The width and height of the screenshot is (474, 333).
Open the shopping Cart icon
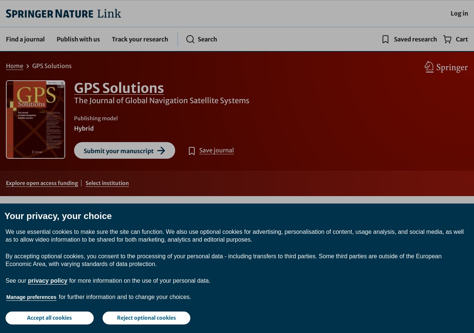(x=447, y=39)
